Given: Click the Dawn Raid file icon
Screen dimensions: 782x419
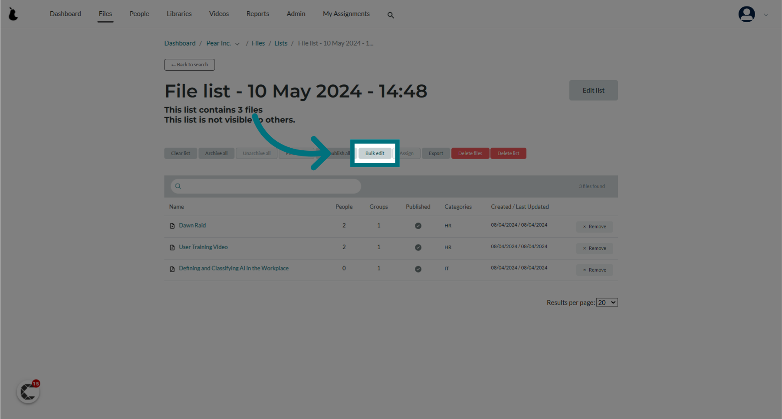Looking at the screenshot, I should [x=172, y=226].
